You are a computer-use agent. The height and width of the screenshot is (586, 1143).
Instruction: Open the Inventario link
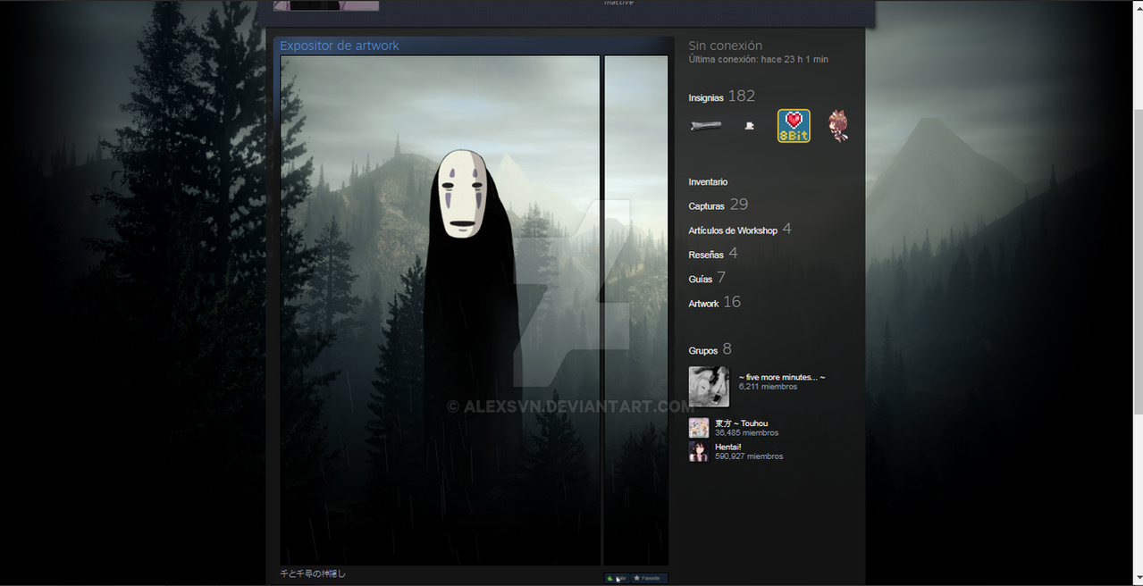click(708, 182)
